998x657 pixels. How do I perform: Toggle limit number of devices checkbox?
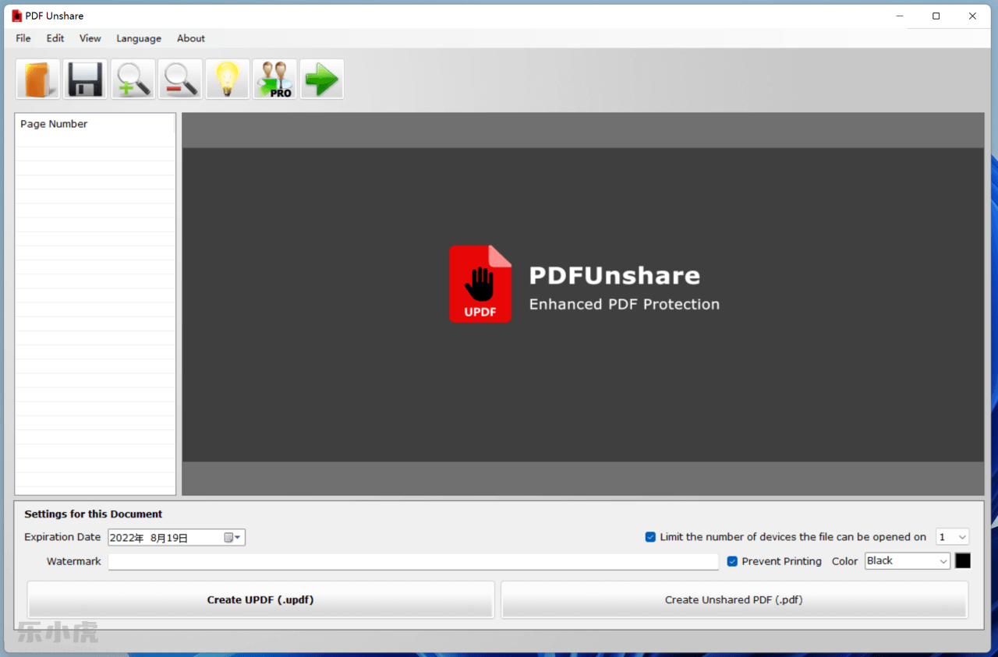click(650, 537)
